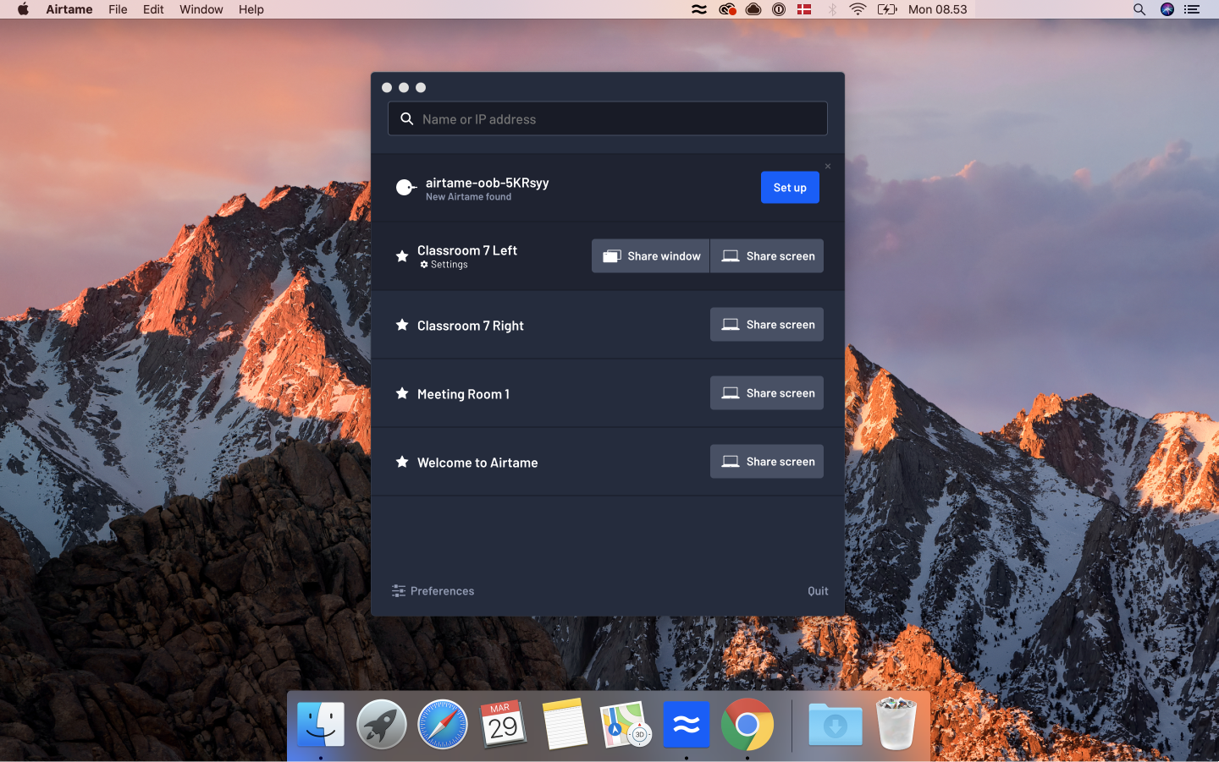Open Google Chrome from the Dock
The width and height of the screenshot is (1219, 762).
pyautogui.click(x=747, y=725)
